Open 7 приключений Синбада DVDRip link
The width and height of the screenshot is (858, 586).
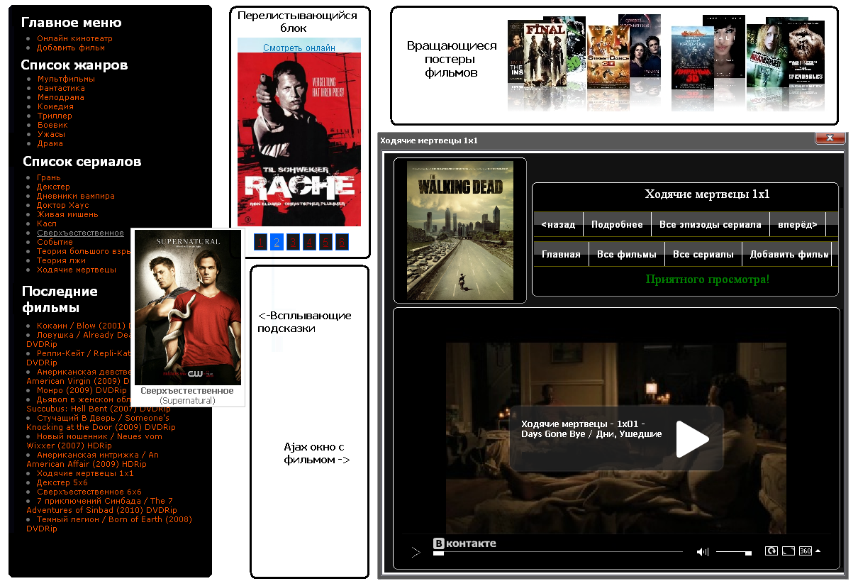[101, 506]
